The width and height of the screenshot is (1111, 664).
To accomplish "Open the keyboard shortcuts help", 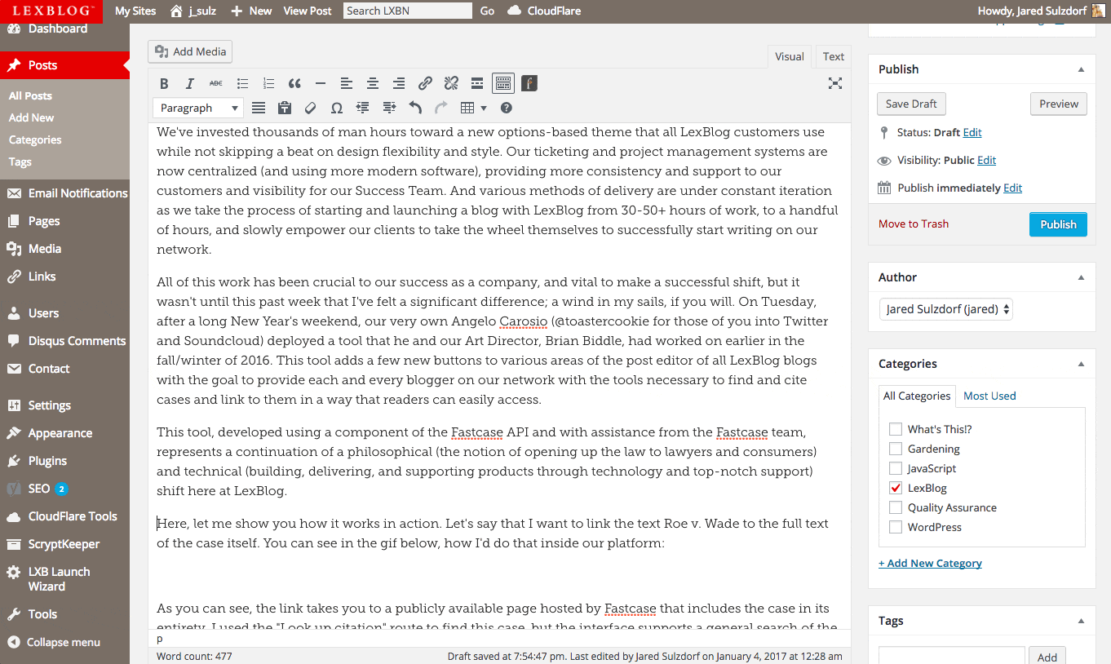I will [x=507, y=108].
